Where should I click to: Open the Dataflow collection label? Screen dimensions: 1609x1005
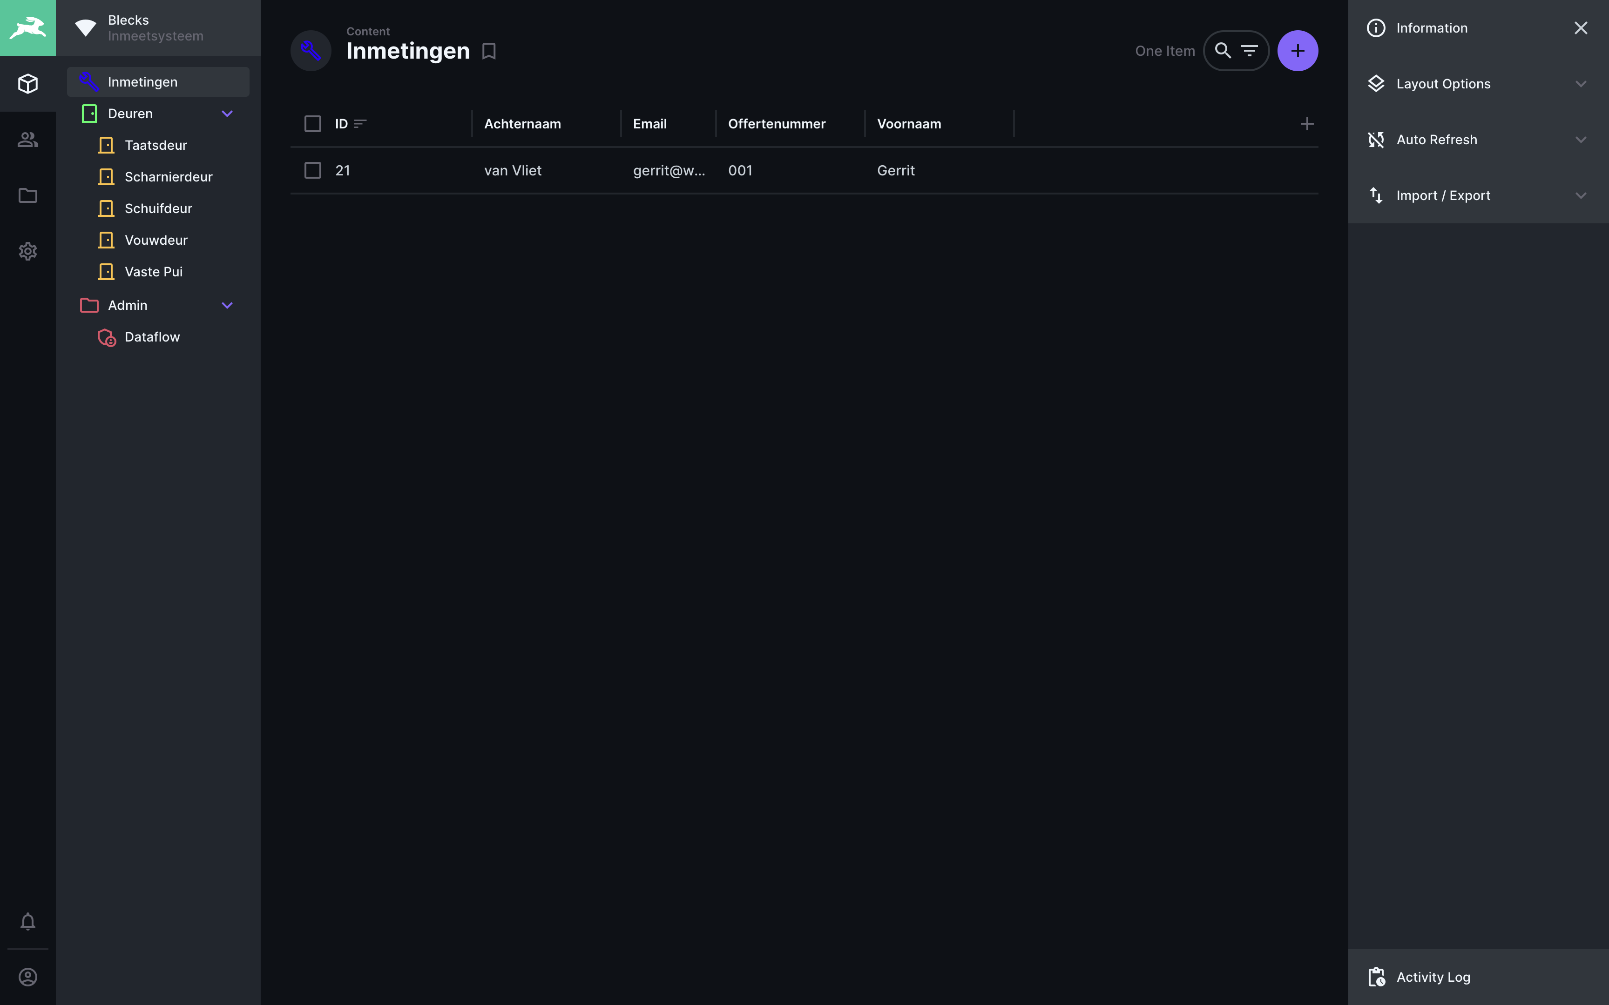(x=152, y=337)
